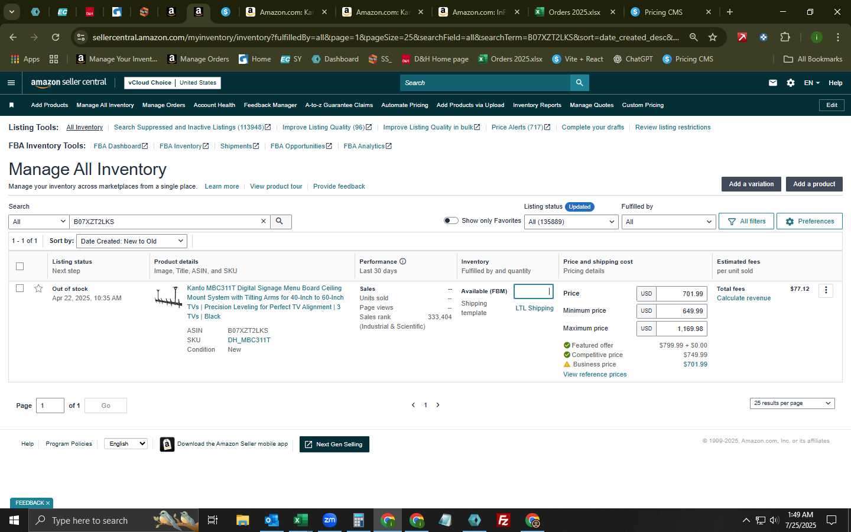This screenshot has width=851, height=532.
Task: Open FileZilla from the taskbar
Action: [x=503, y=520]
